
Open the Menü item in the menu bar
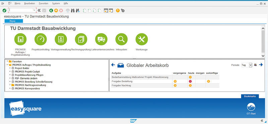click(x=17, y=3)
